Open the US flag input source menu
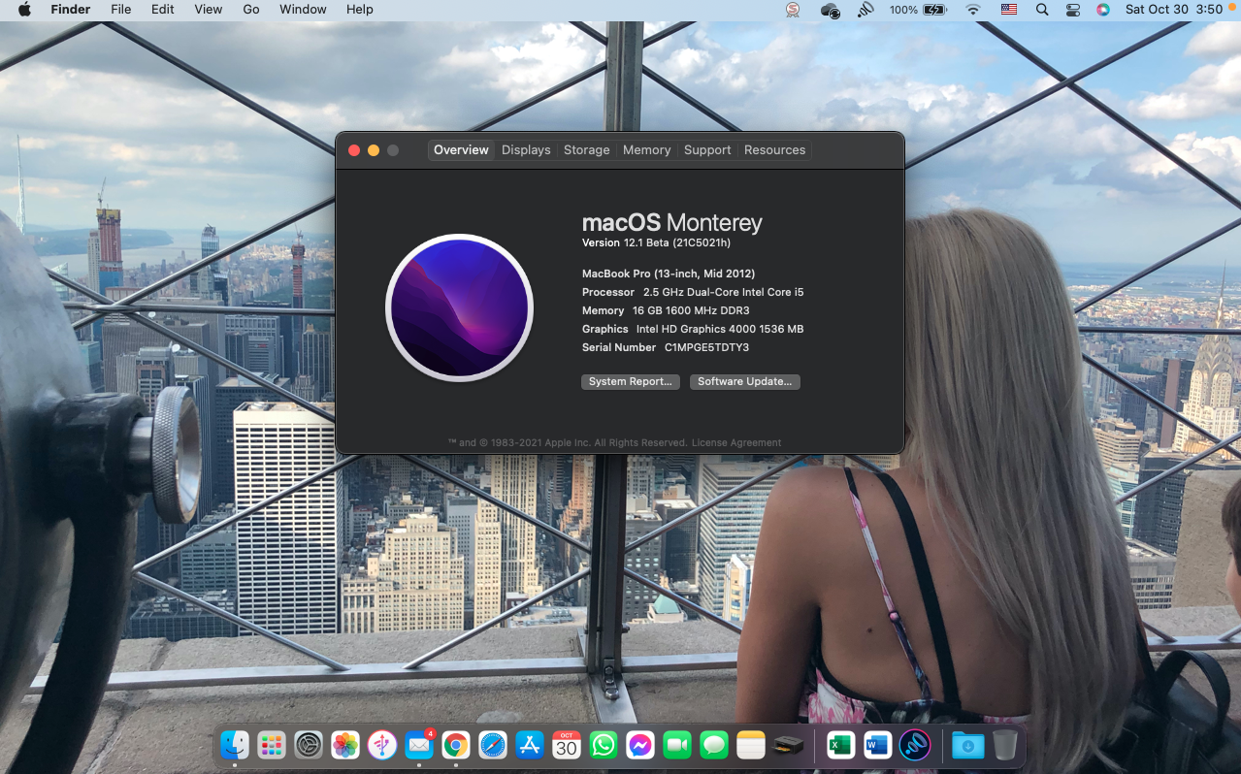This screenshot has height=774, width=1241. point(1009,10)
